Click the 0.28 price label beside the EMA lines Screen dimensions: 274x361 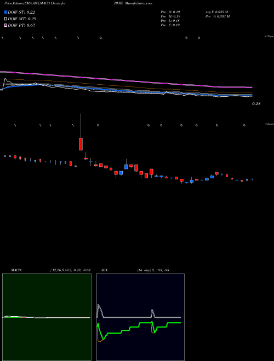point(256,104)
